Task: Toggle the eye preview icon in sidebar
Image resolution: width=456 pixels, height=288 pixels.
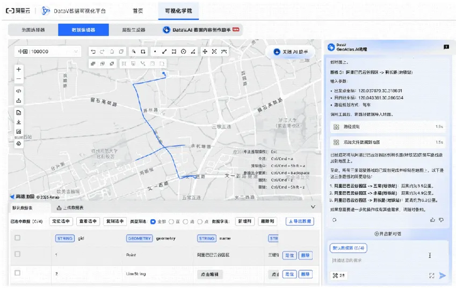Action: (19, 143)
